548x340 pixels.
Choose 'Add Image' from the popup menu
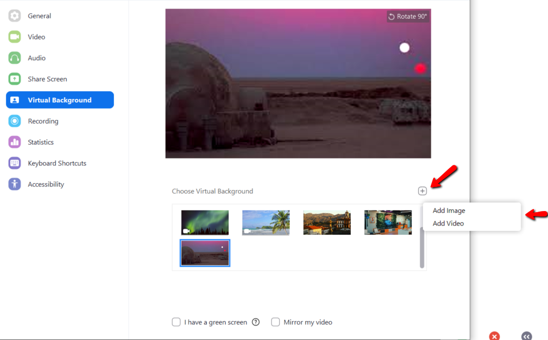449,211
